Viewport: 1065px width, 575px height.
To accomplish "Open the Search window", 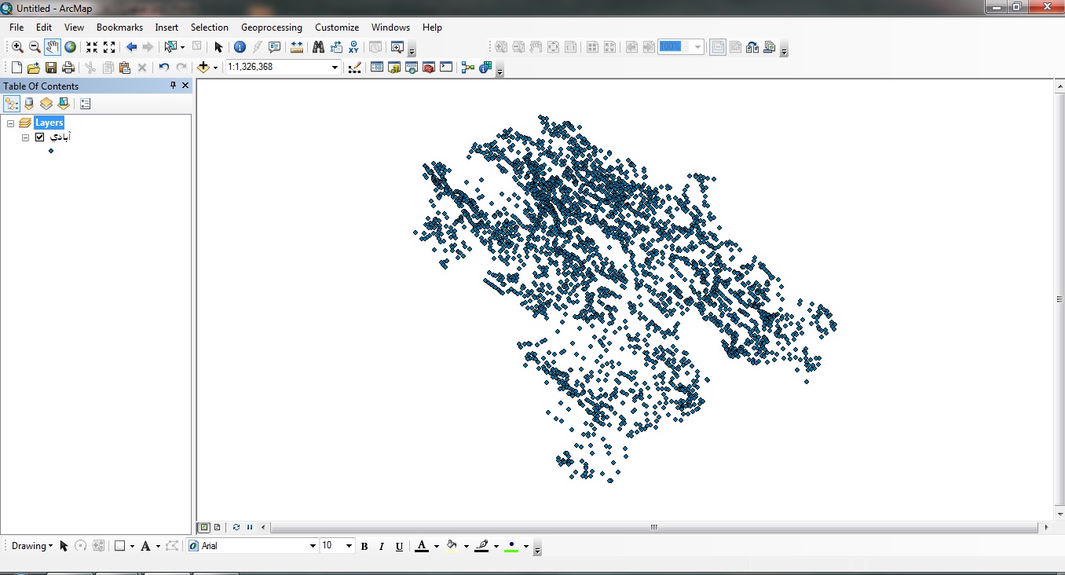I will 412,68.
